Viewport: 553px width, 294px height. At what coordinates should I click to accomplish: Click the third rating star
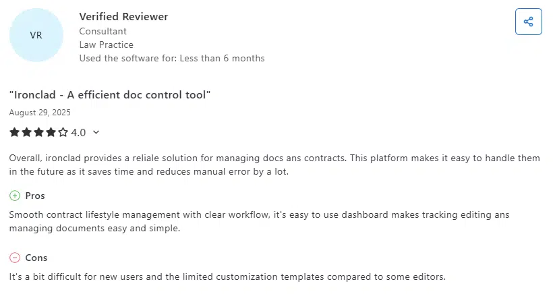(39, 132)
